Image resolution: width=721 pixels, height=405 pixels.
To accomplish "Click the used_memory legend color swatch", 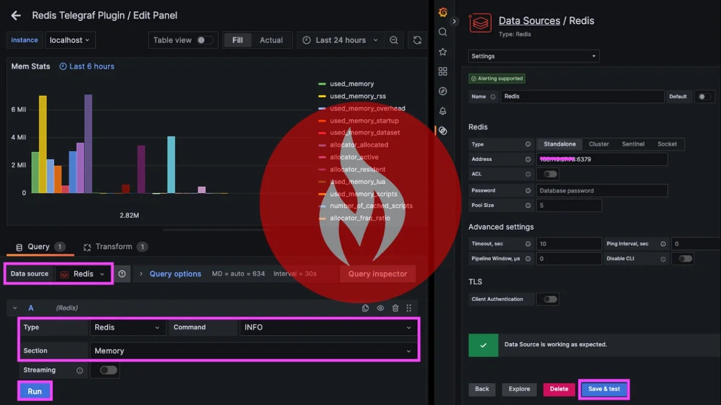I will click(322, 84).
